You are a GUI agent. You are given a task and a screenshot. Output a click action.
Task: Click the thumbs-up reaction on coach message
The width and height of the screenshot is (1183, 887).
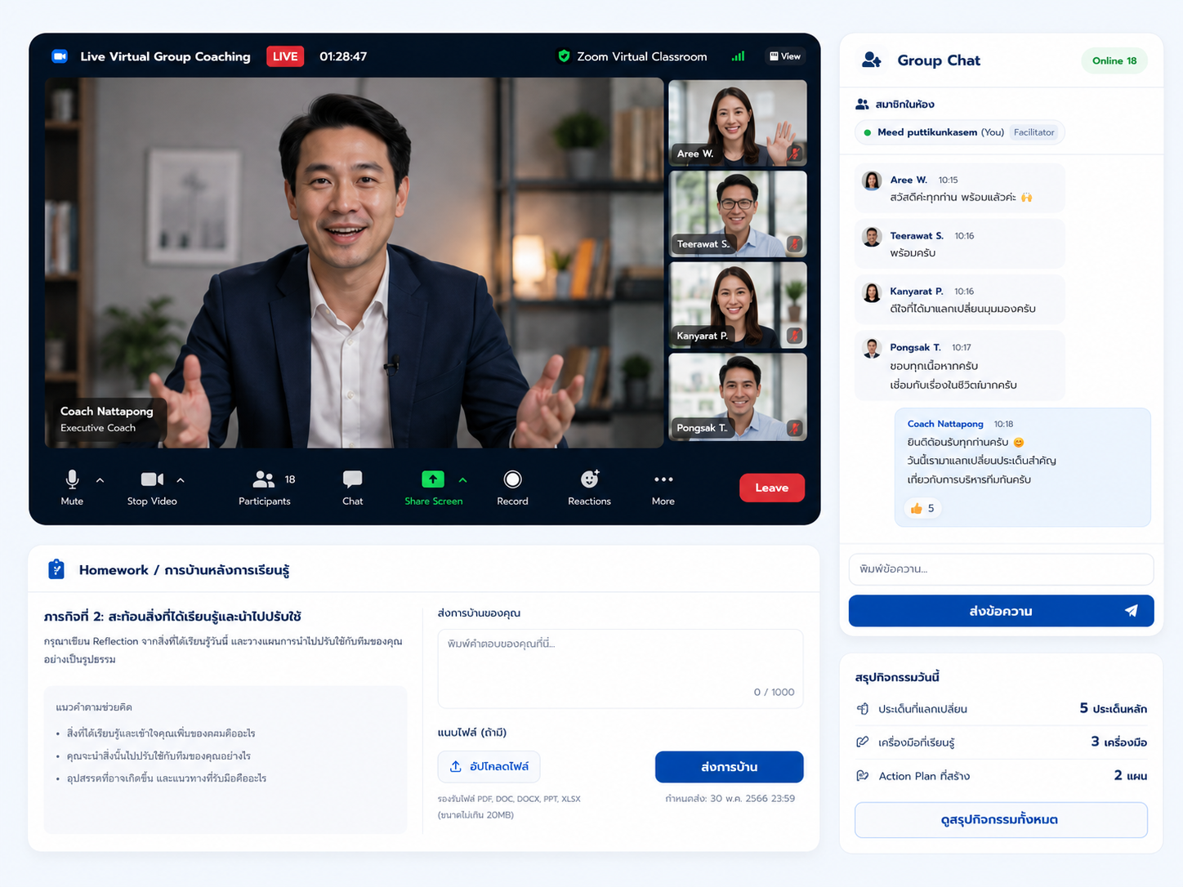922,508
